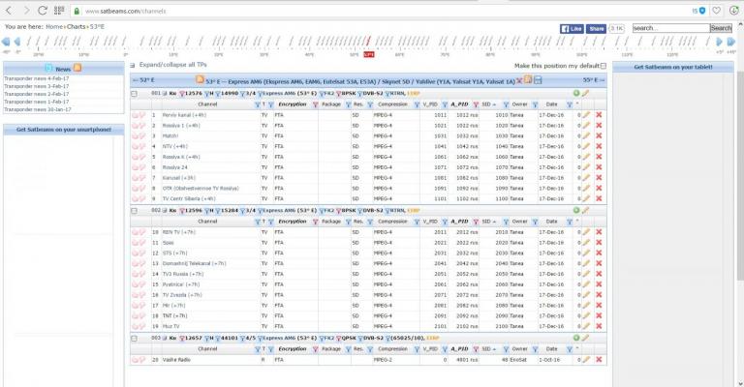Click the search text field
The width and height of the screenshot is (744, 387).
pos(669,28)
